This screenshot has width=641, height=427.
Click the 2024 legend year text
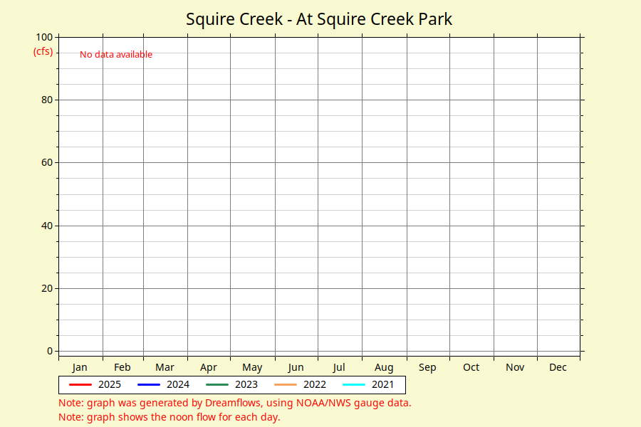tap(178, 384)
